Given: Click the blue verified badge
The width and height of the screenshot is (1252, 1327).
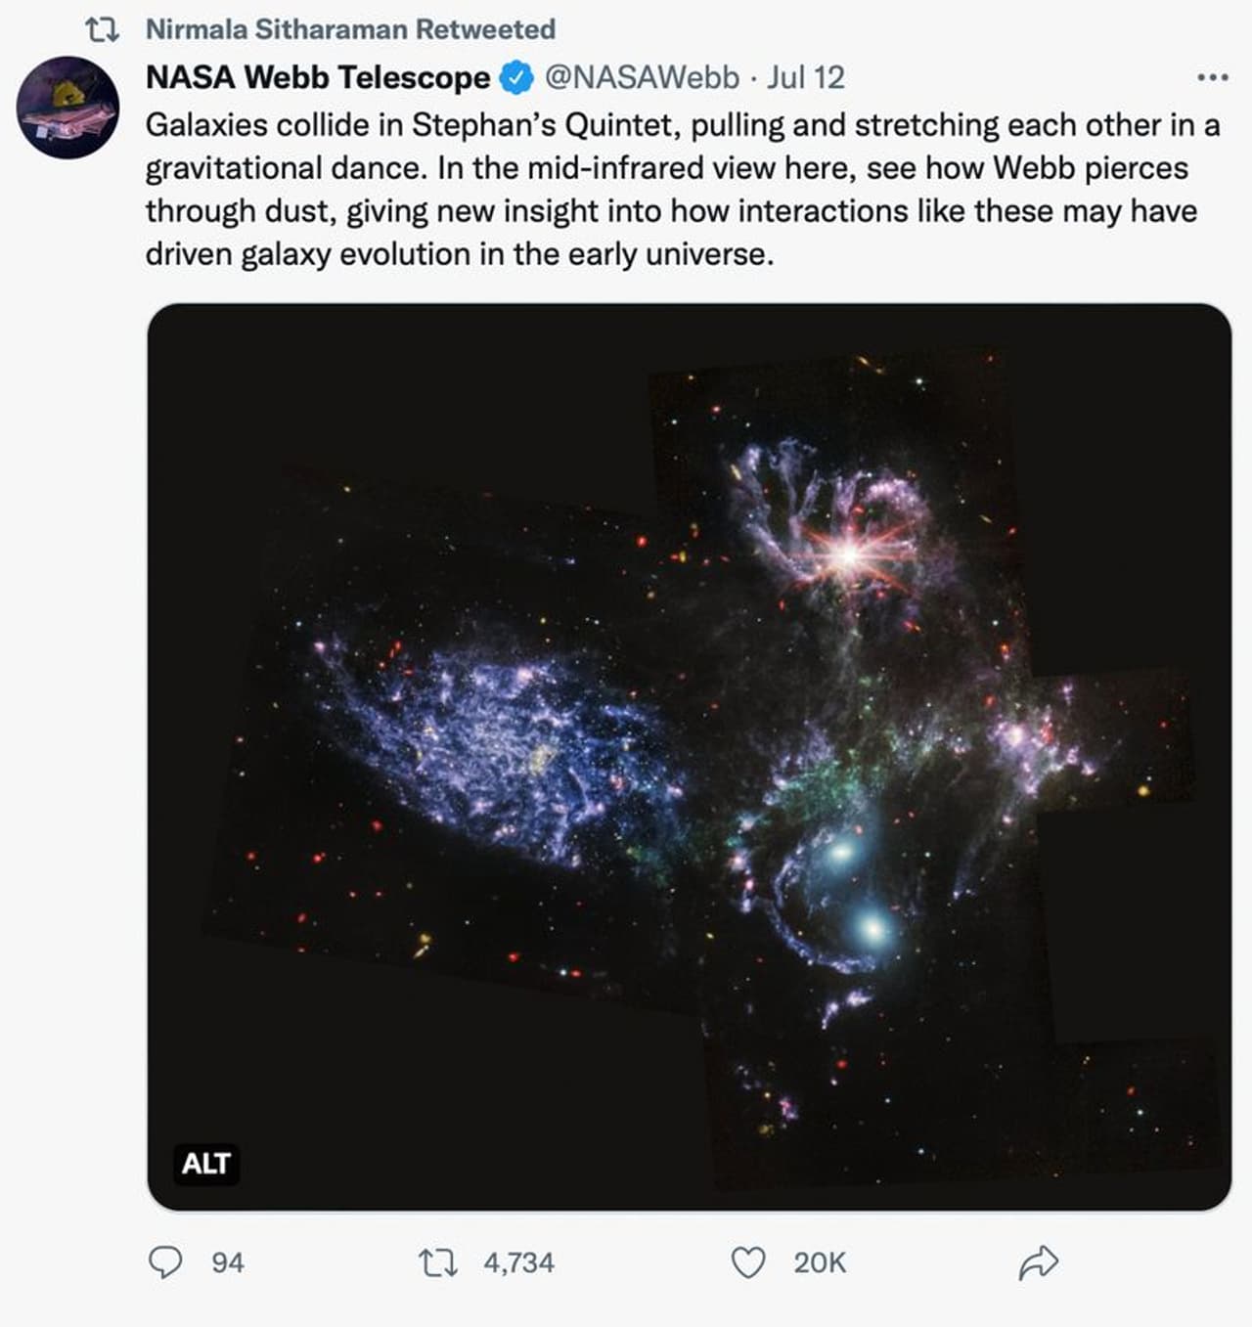Looking at the screenshot, I should click(x=516, y=77).
